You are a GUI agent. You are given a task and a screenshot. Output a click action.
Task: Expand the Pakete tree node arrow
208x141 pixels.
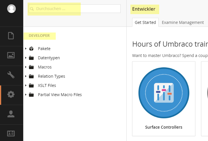(26, 49)
